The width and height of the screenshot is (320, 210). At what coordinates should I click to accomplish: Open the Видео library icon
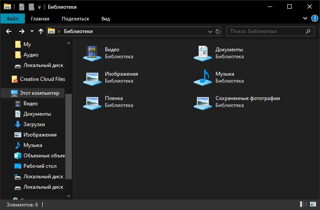coord(92,53)
